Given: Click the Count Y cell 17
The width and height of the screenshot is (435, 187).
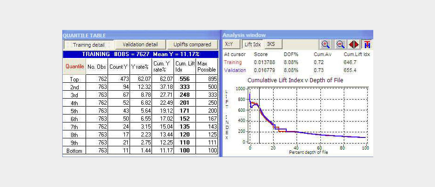Looking at the screenshot, I should [119, 135].
